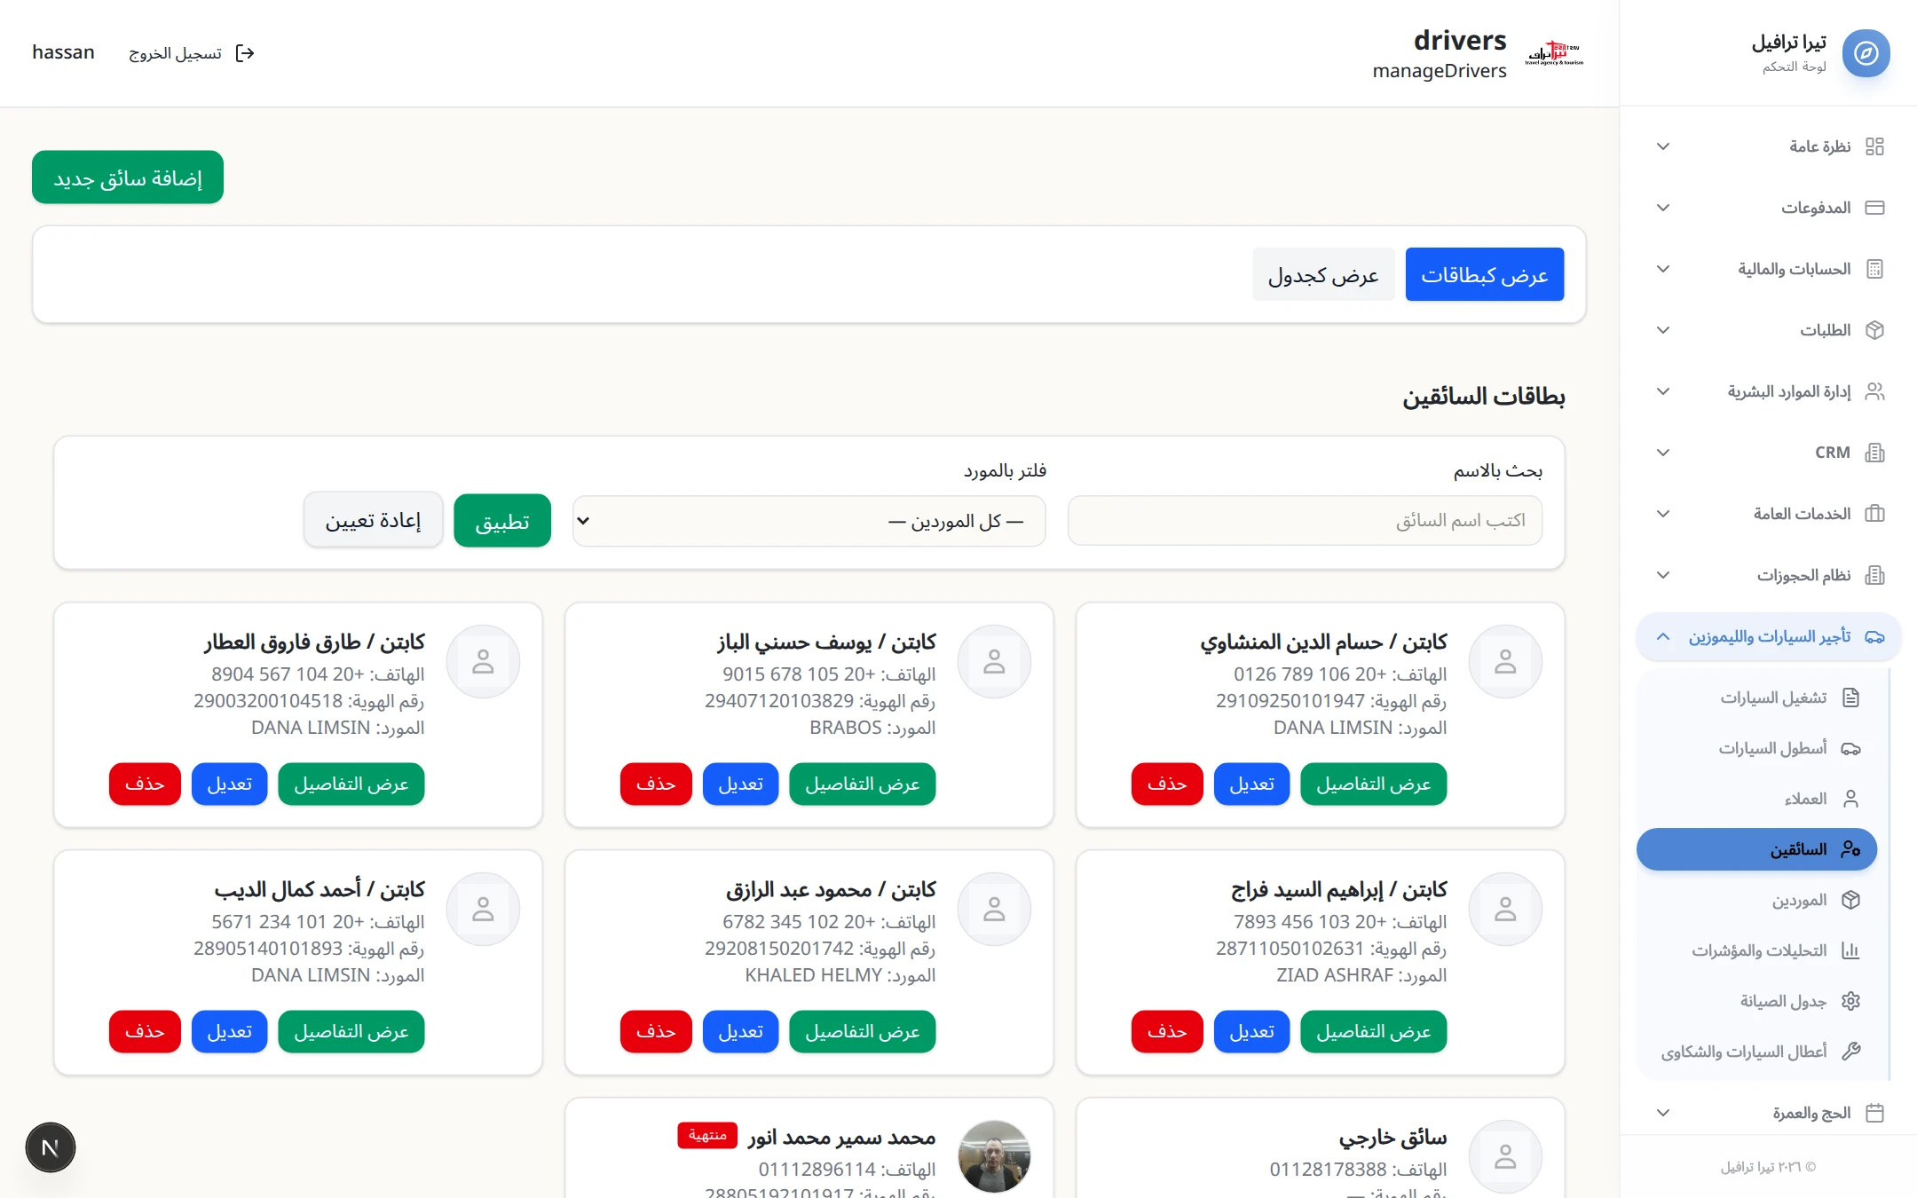The height and width of the screenshot is (1198, 1917).
Task: Collapse the تأجير السيارات والليموزين section chevron
Action: pos(1663,636)
